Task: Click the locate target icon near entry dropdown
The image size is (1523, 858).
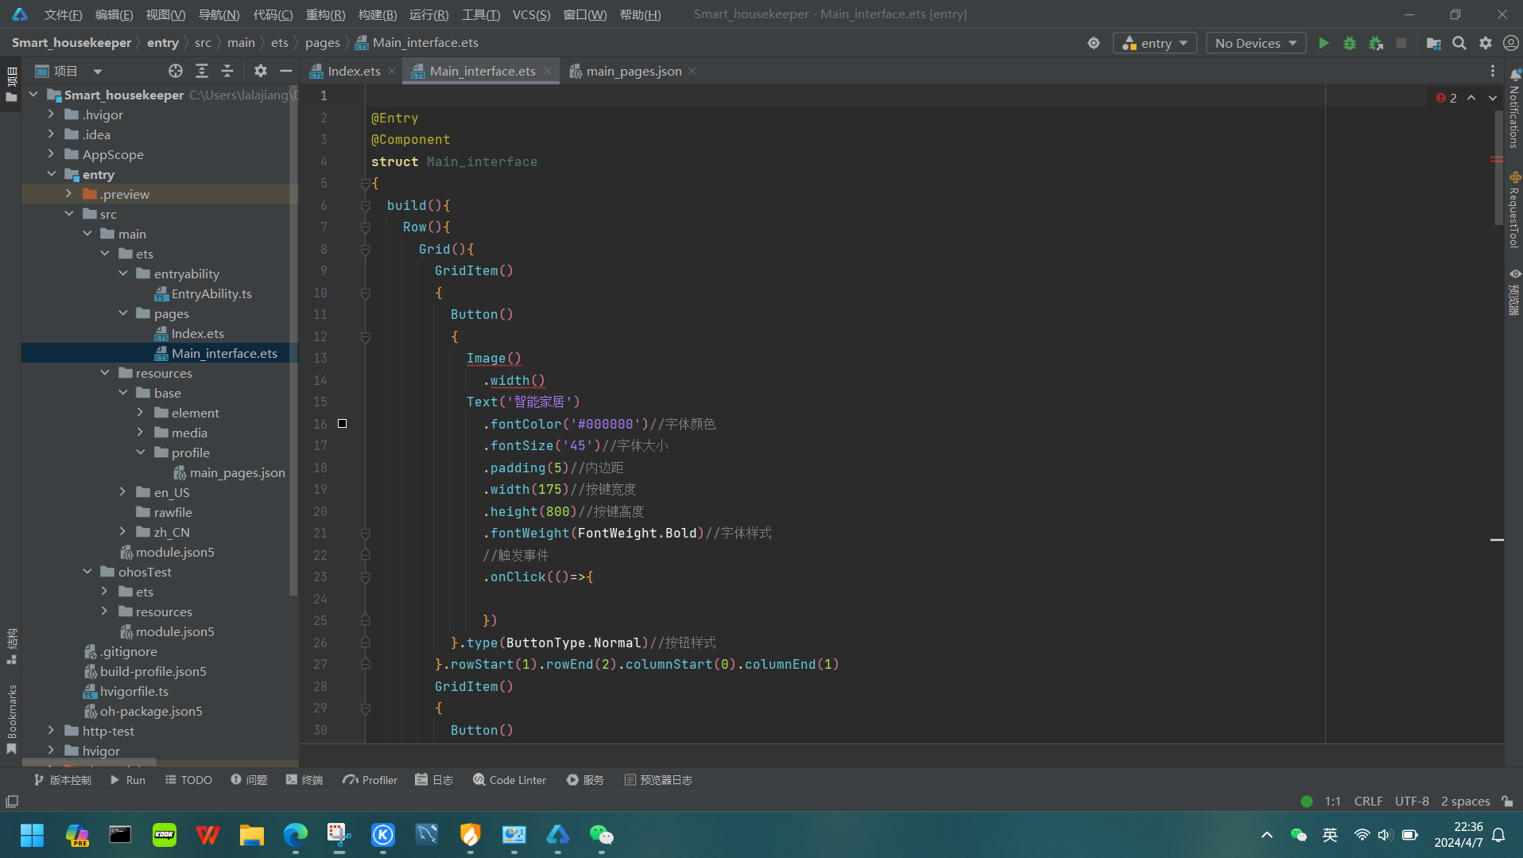Action: pos(1094,43)
